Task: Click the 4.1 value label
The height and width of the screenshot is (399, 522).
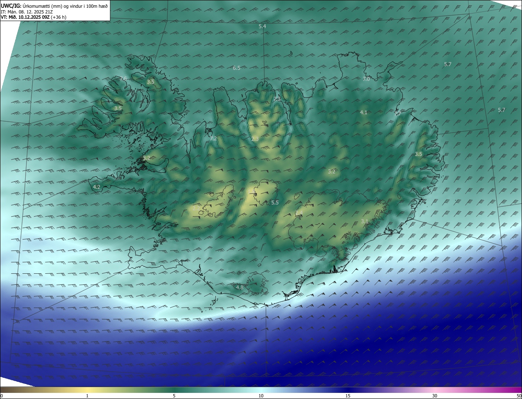Action: (364, 112)
